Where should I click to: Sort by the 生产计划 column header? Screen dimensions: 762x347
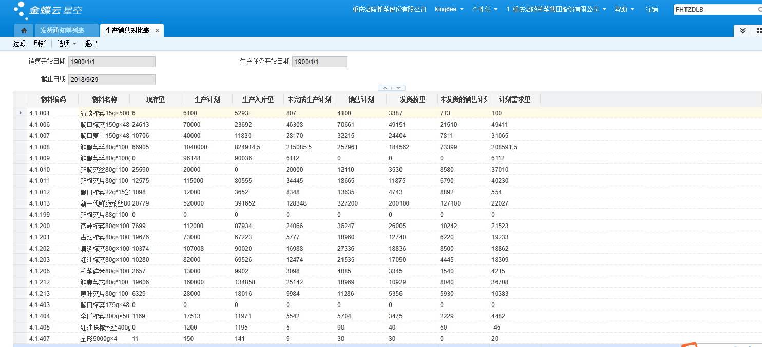click(x=207, y=99)
